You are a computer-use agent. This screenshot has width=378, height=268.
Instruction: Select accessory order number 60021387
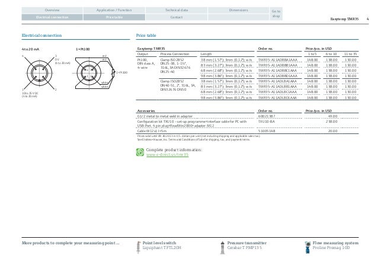point(267,116)
